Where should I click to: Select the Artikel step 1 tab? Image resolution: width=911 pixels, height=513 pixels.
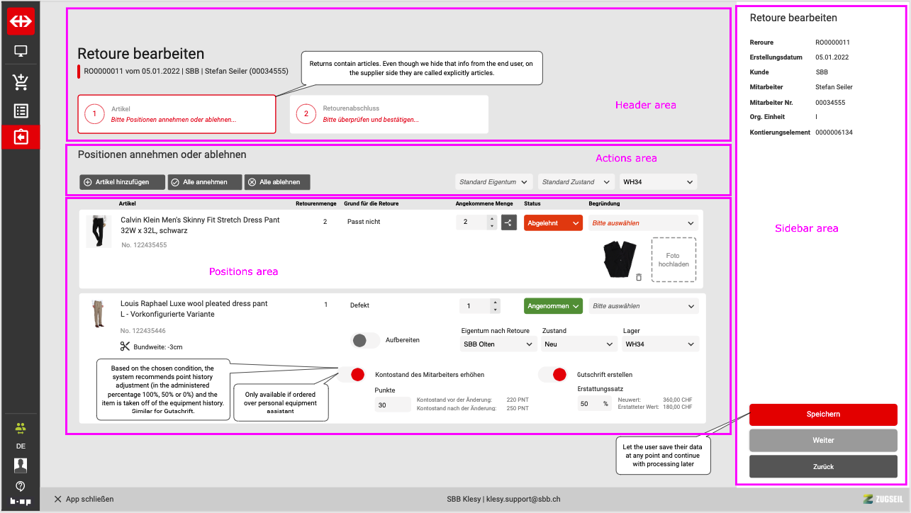[x=177, y=114]
